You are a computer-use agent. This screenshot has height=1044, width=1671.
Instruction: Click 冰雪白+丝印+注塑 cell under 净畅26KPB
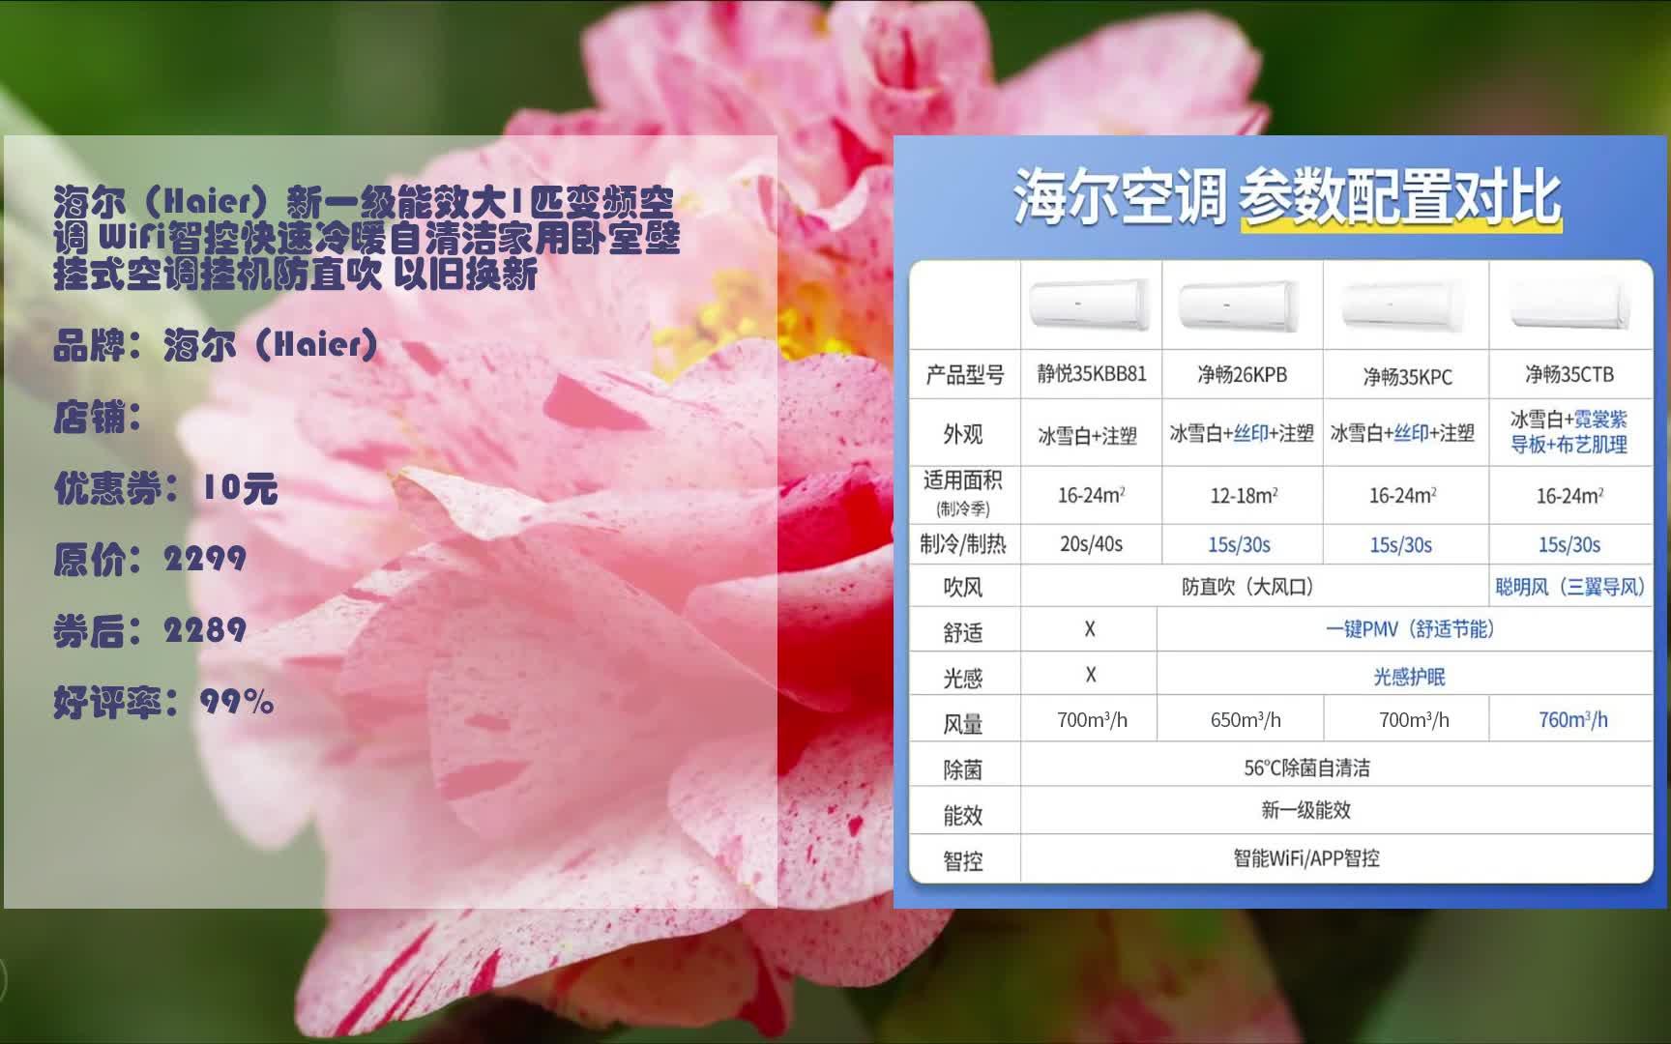(1242, 433)
